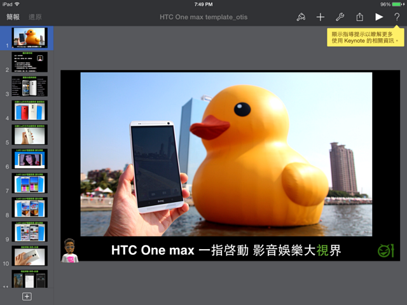Select the partially visible slide 11 thumbnail
Screen dimensions: 407x305
pos(30,279)
